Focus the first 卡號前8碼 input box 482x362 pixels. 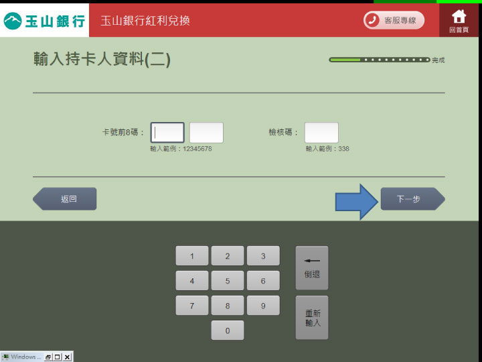(167, 132)
